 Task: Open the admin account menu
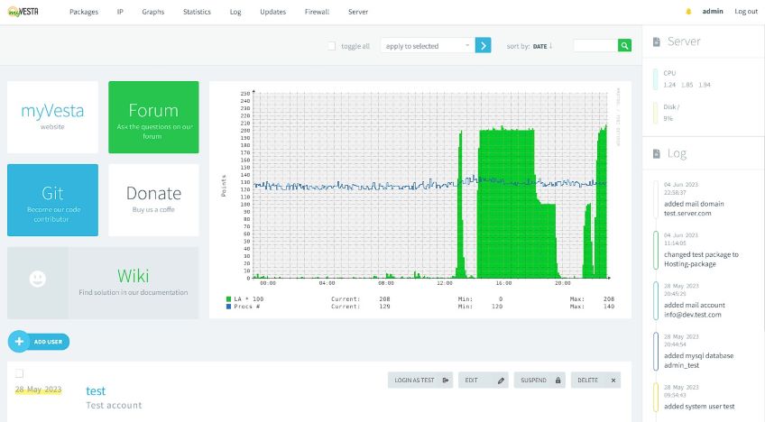pos(713,12)
